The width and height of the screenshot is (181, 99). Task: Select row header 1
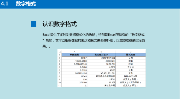(60, 55)
